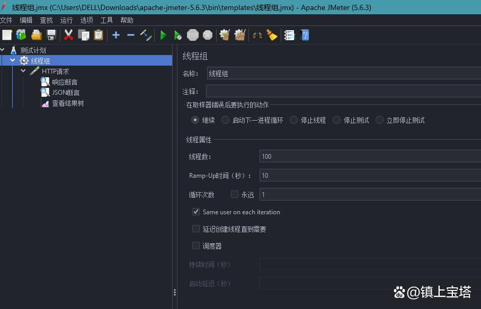Select the 停止测试 radio button
Screen dimensions: 481x309
click(x=336, y=120)
